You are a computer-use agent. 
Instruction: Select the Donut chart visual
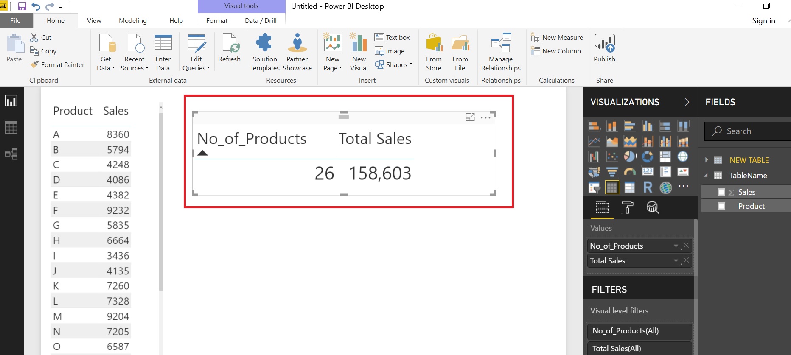pos(648,157)
